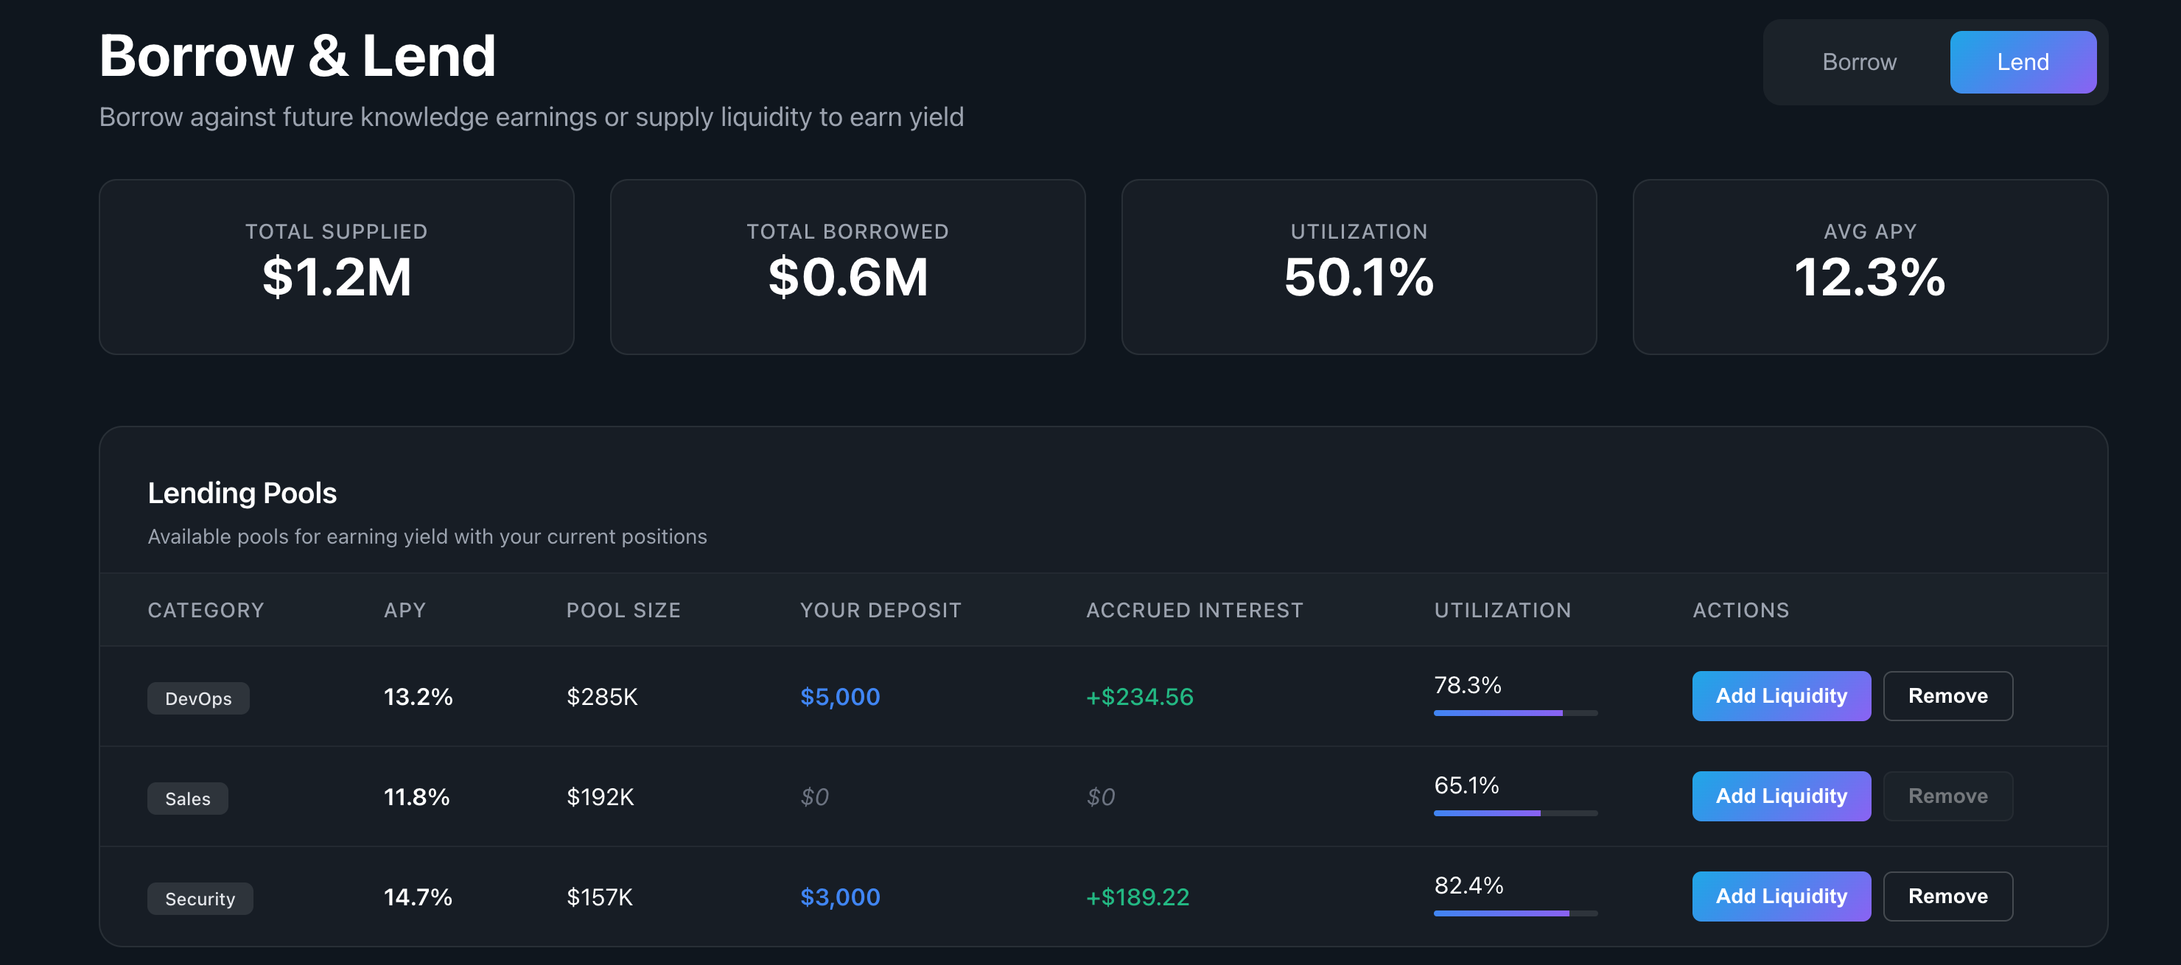Click the DevOps category tag
2181x965 pixels.
(198, 698)
